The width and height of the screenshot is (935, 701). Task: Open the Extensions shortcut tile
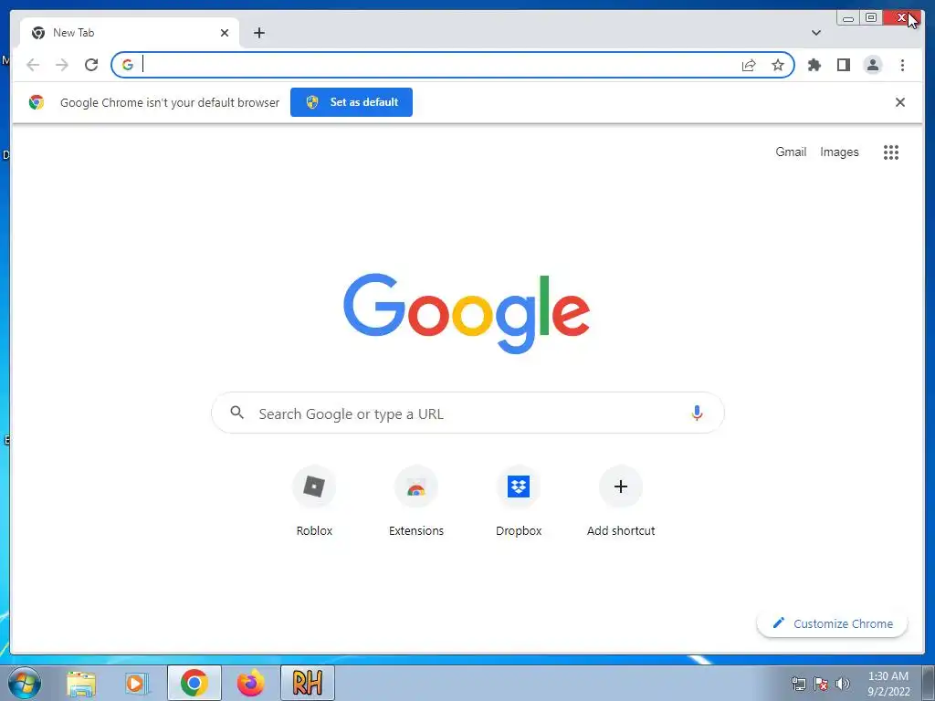[x=416, y=503]
